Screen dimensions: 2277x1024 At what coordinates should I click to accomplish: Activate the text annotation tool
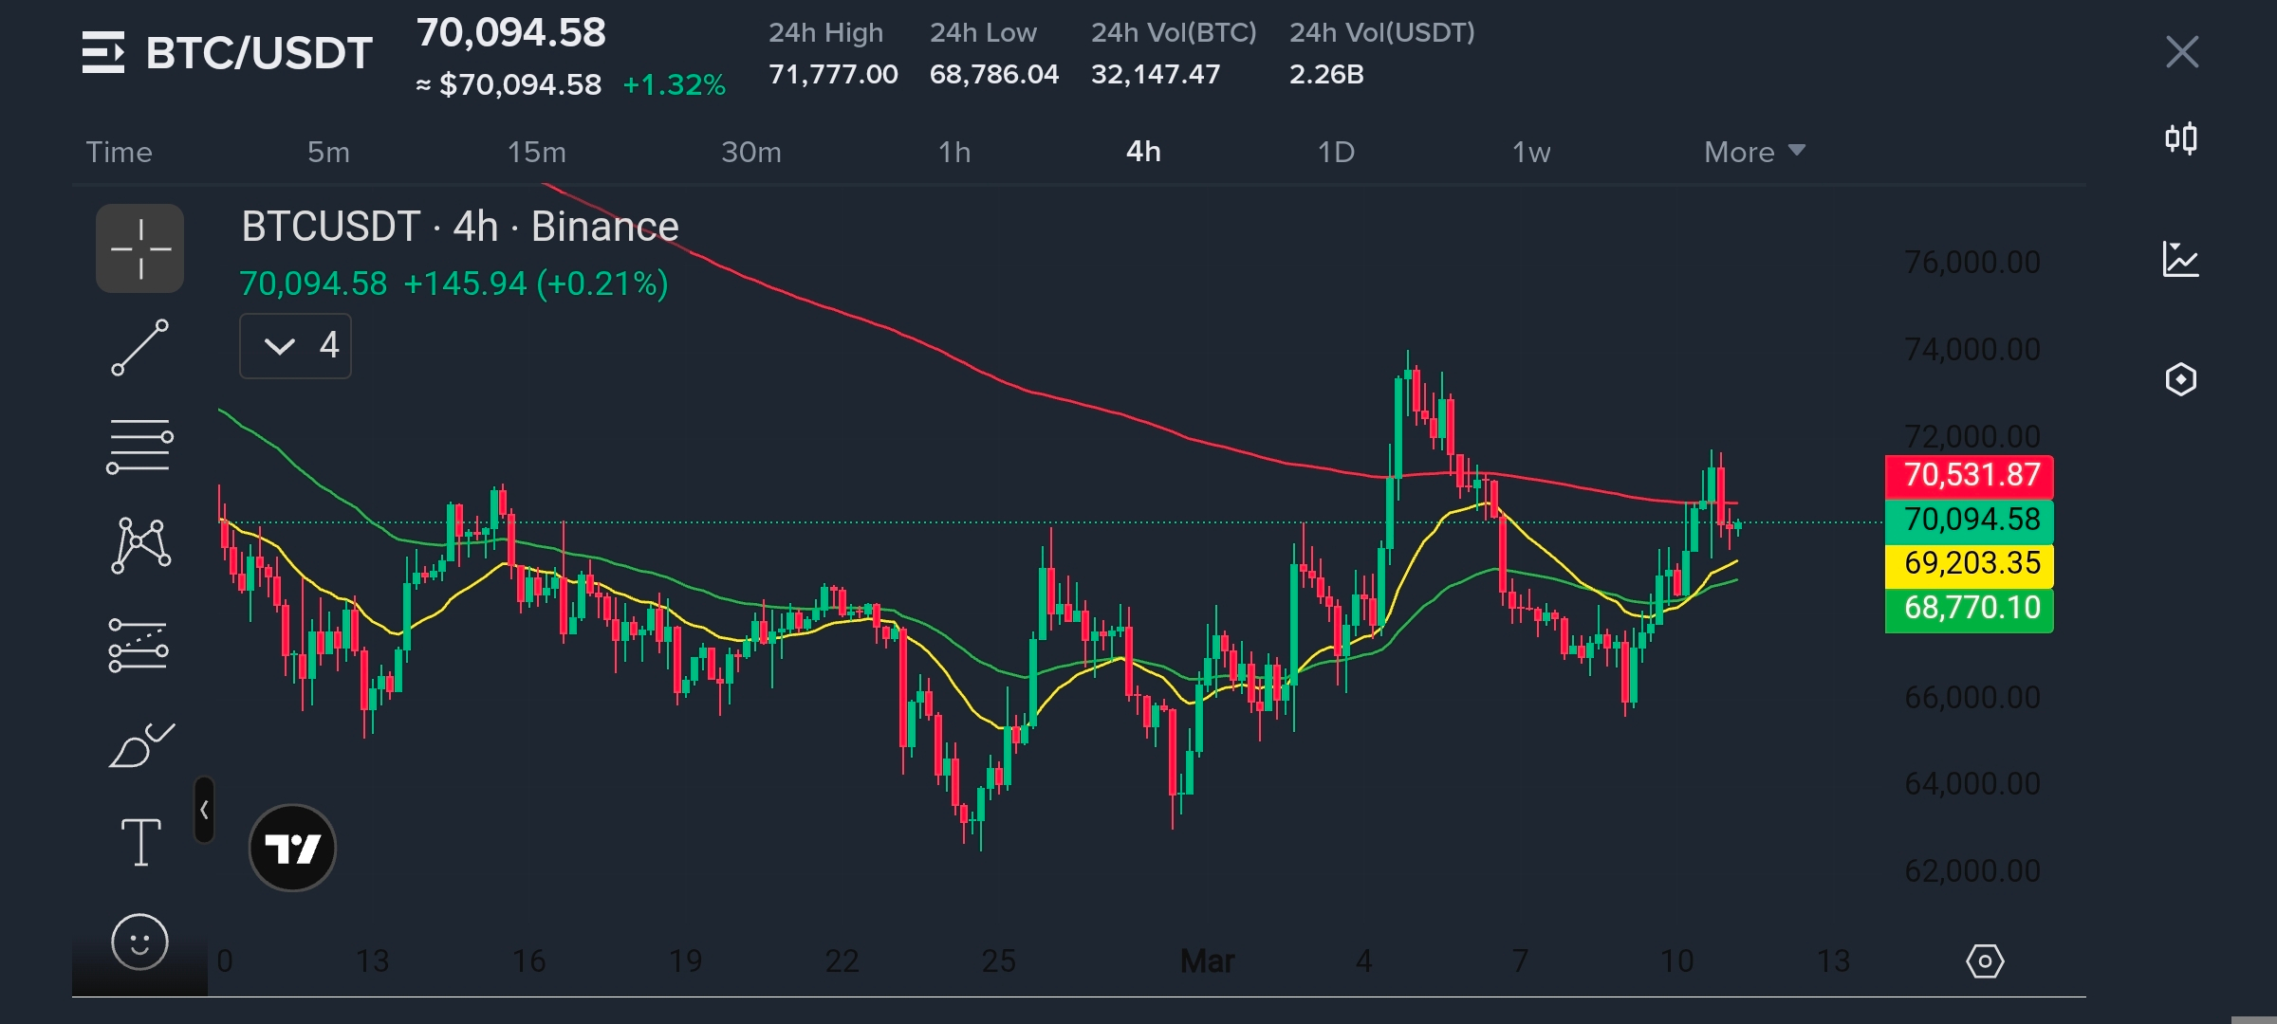click(x=140, y=842)
